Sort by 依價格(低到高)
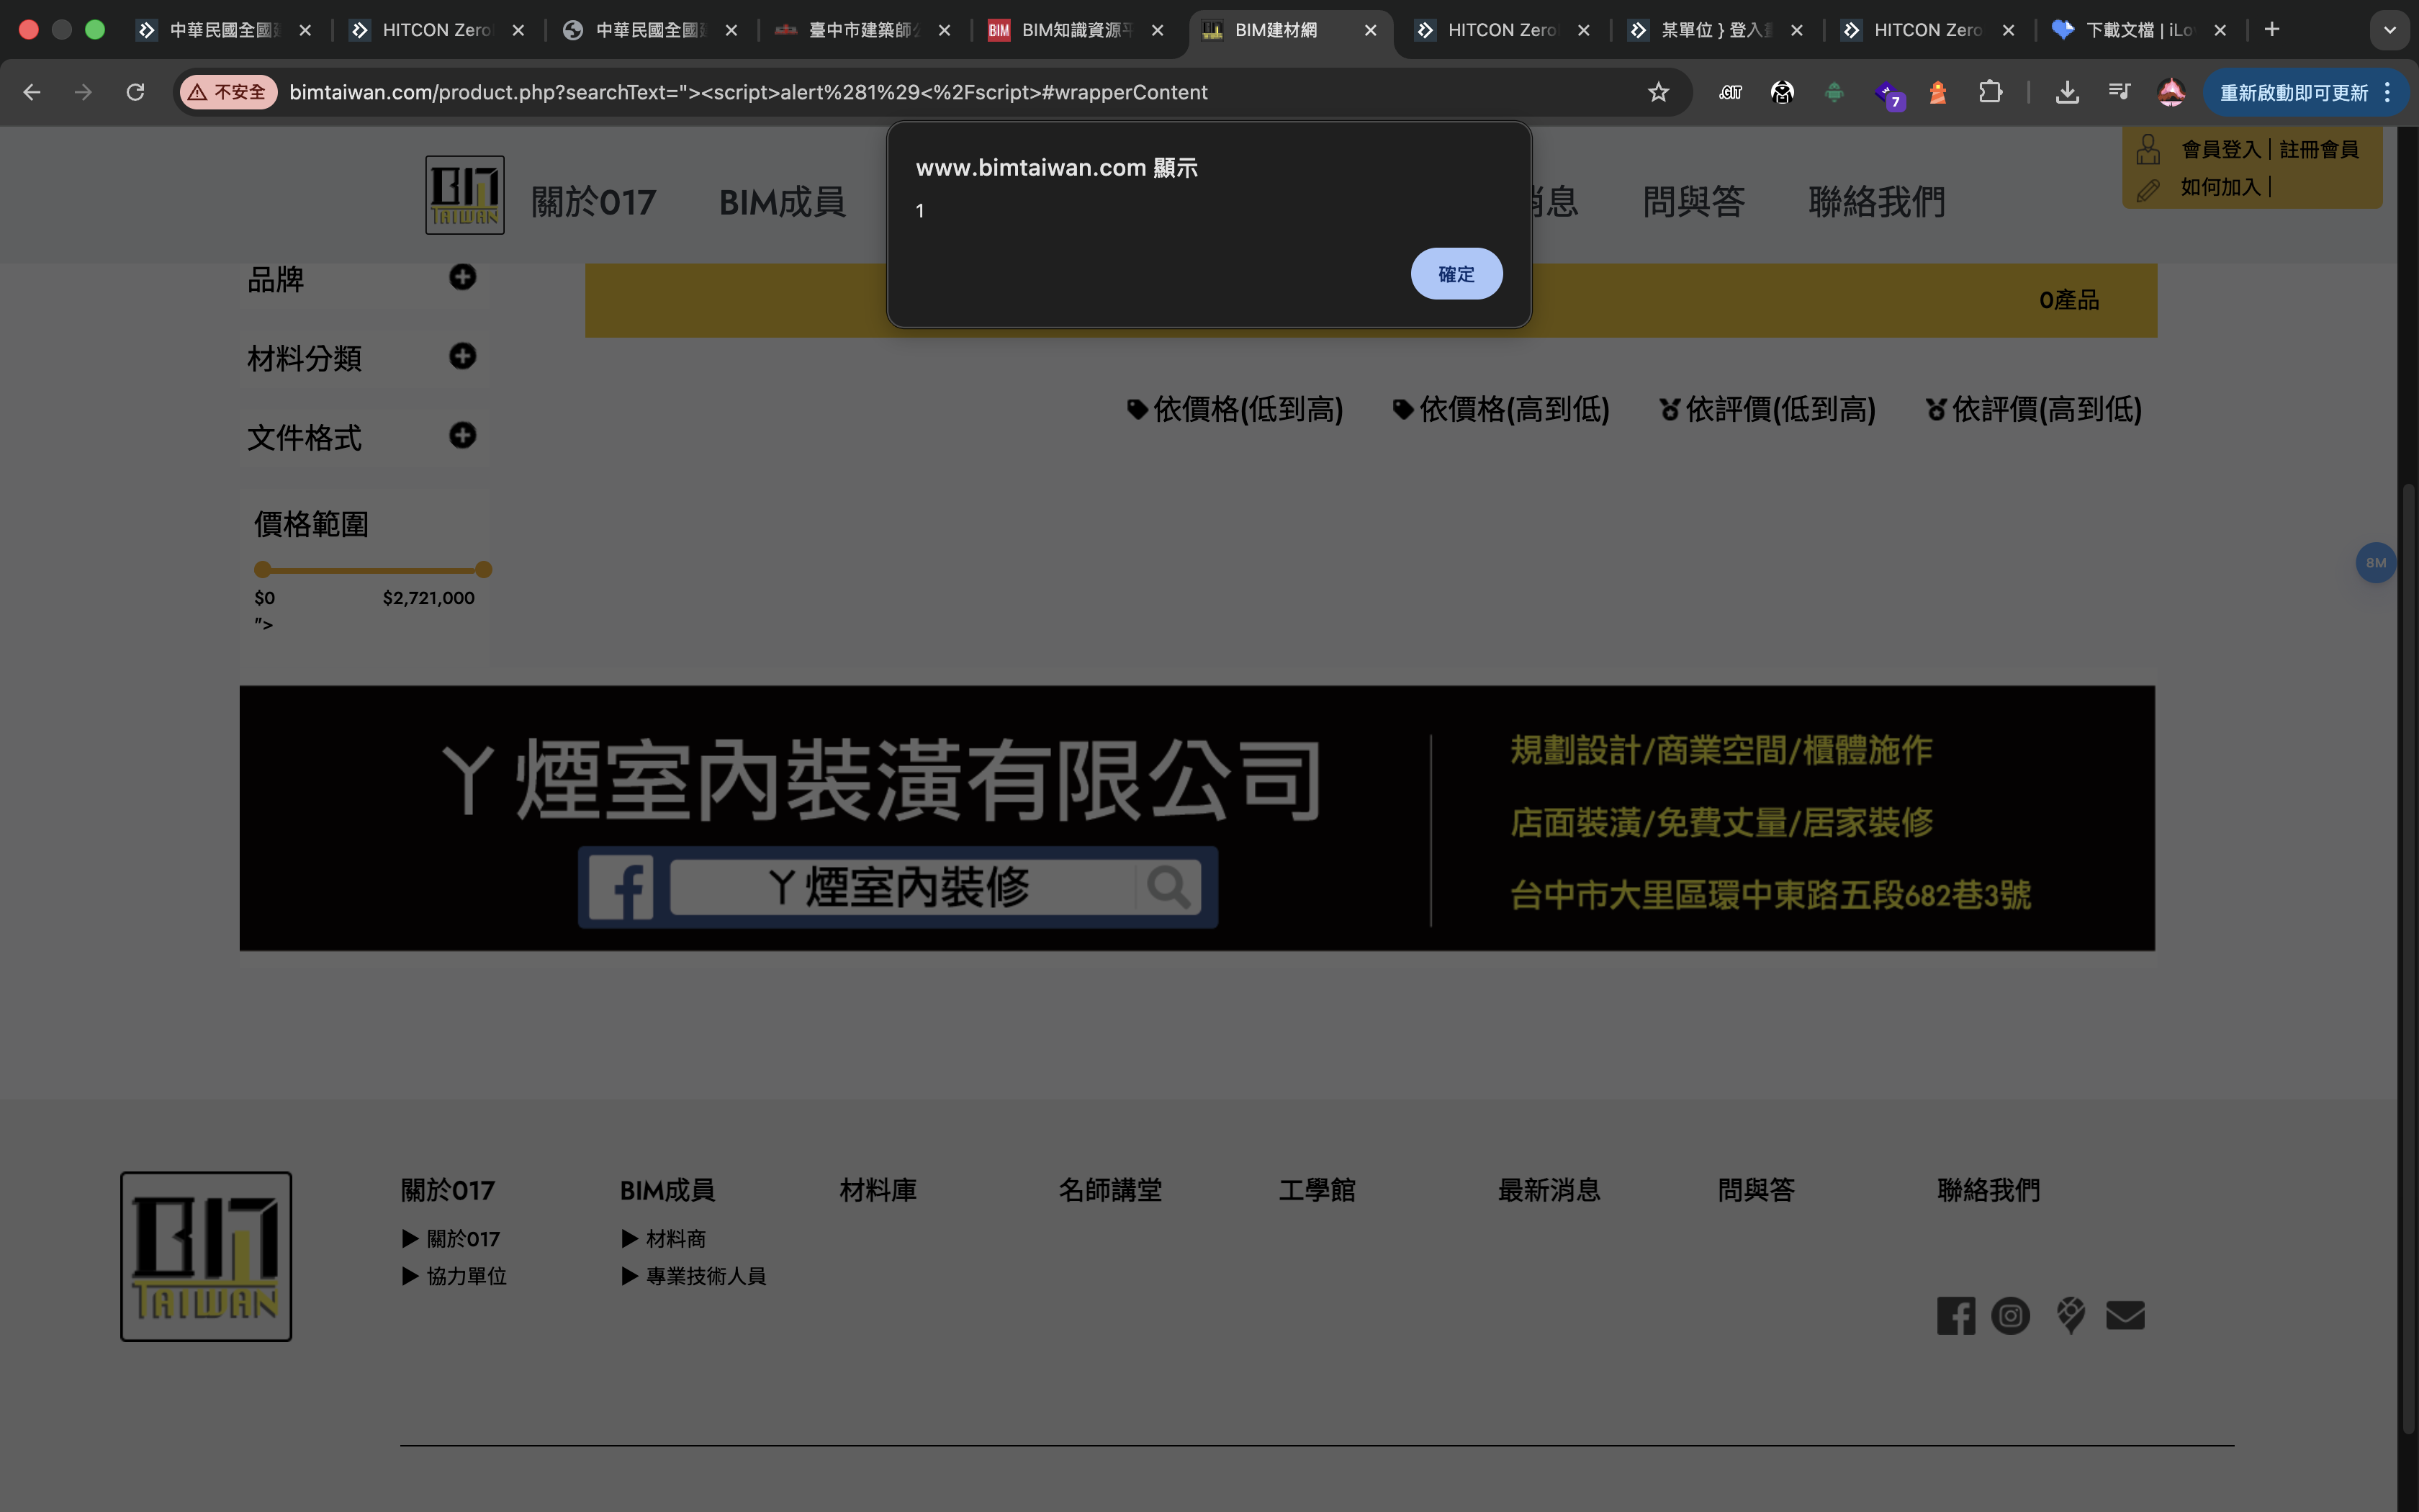Viewport: 2419px width, 1512px height. tap(1235, 409)
